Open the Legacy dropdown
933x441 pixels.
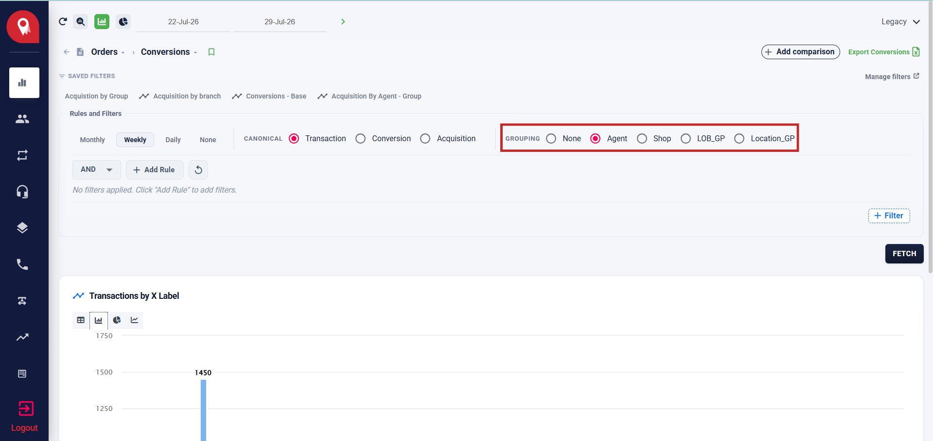point(900,22)
